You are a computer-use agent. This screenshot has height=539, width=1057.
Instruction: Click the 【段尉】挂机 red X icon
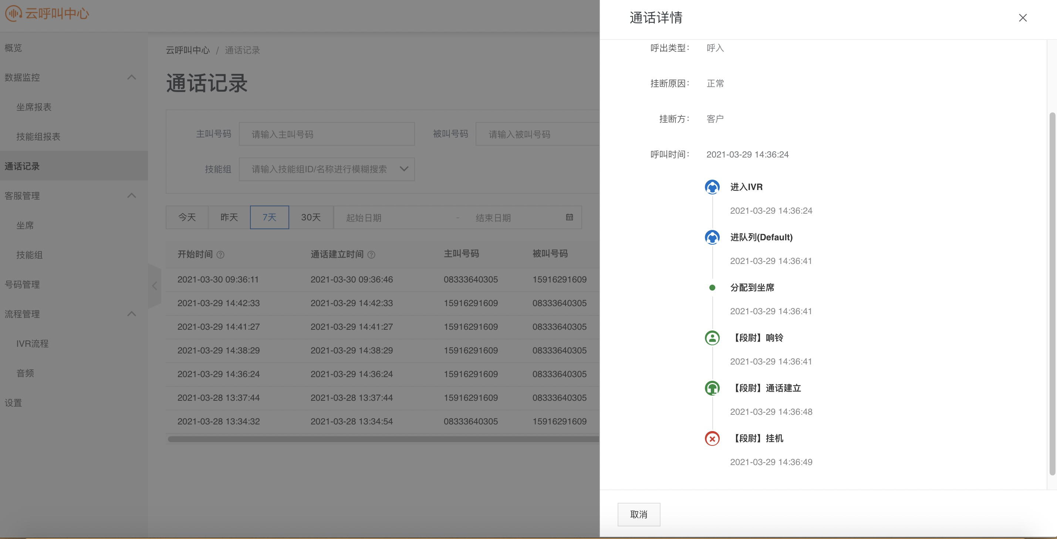click(x=712, y=438)
